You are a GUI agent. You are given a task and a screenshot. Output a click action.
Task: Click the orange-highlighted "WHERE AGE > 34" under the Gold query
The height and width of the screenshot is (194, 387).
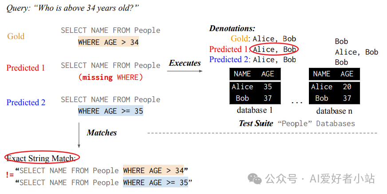pyautogui.click(x=109, y=43)
